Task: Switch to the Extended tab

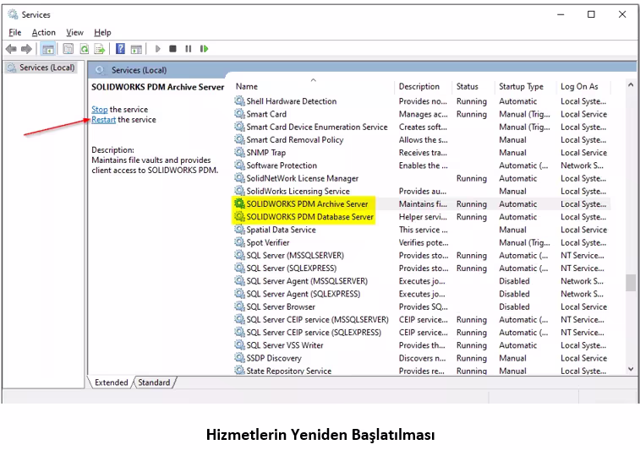Action: 112,382
